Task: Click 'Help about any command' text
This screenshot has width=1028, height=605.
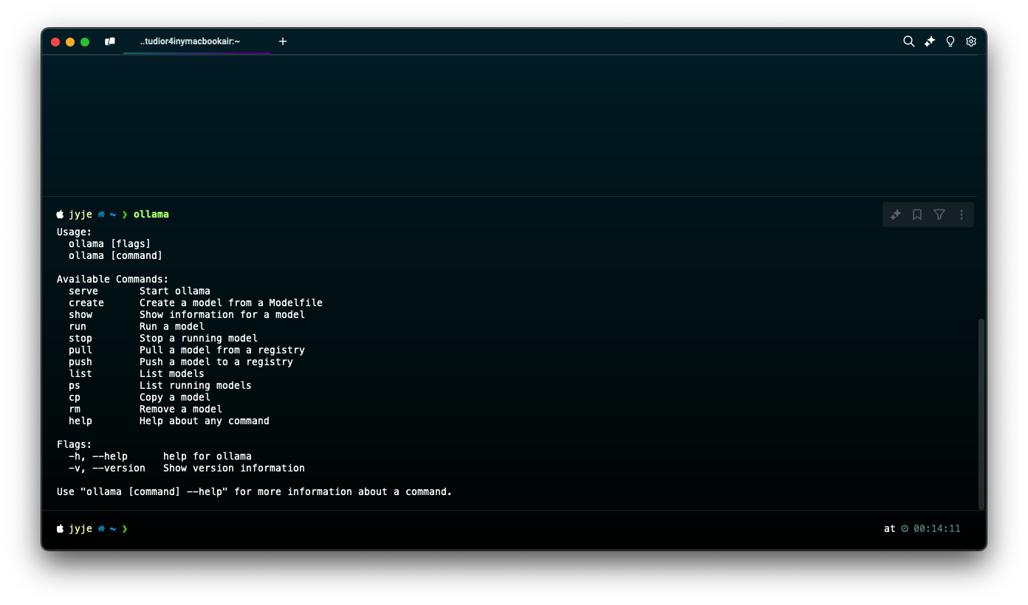Action: coord(205,421)
